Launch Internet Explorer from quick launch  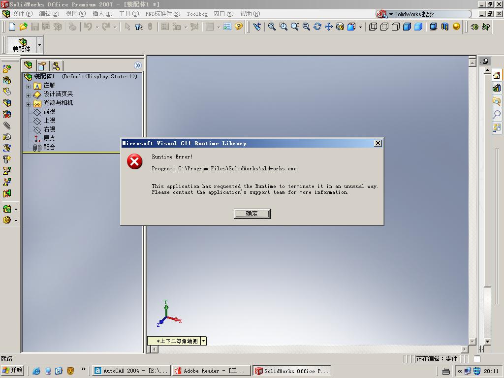(x=36, y=371)
